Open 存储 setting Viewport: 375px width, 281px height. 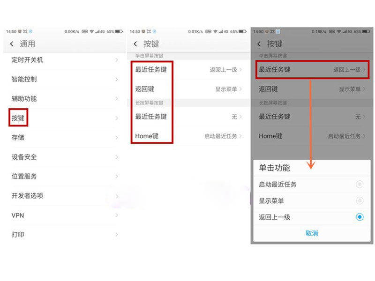coord(65,137)
